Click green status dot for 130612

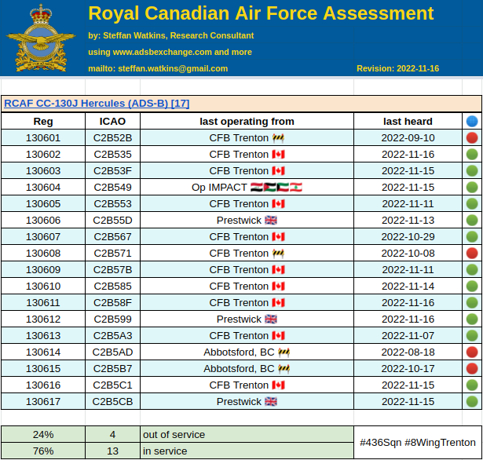point(472,319)
